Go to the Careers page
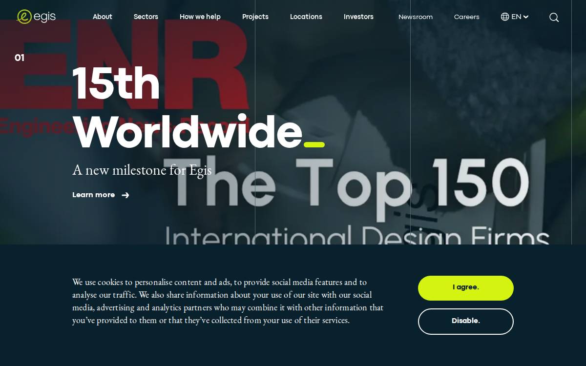Screen dimensions: 586x366 pos(467,17)
